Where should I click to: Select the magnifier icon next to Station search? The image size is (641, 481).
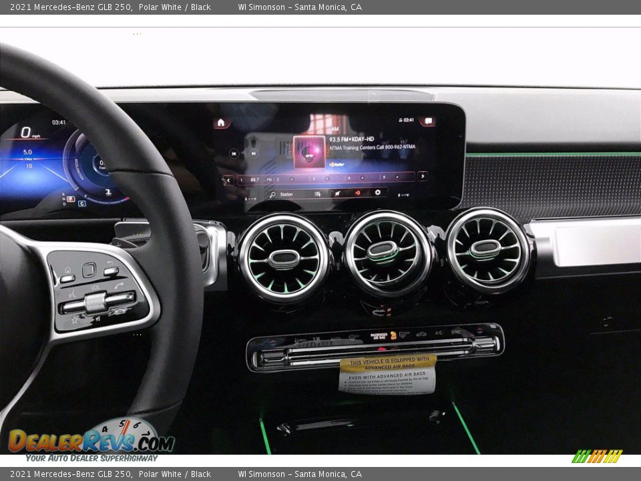273,194
